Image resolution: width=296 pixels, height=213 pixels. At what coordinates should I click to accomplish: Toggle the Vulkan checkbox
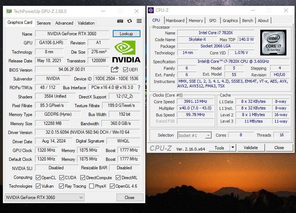[x=38, y=186]
